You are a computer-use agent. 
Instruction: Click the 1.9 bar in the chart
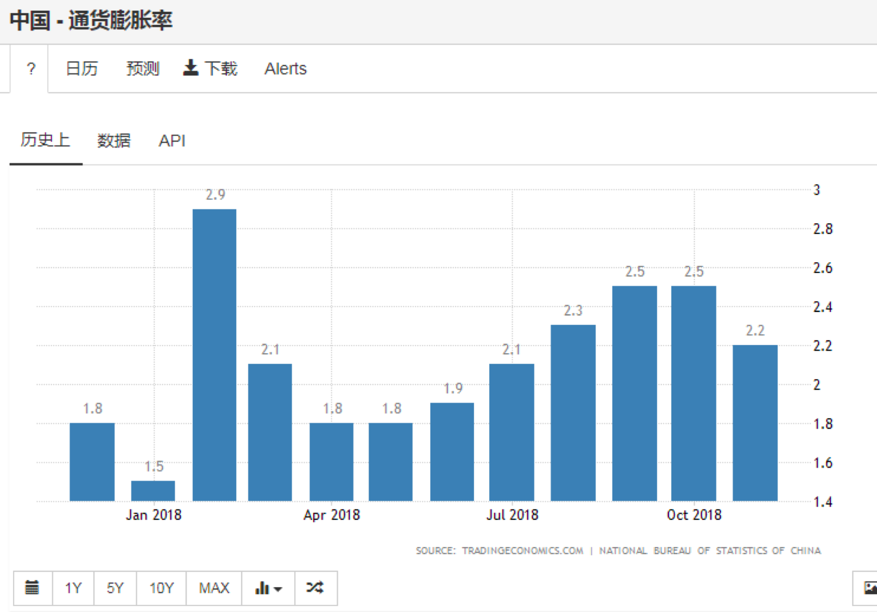point(452,452)
